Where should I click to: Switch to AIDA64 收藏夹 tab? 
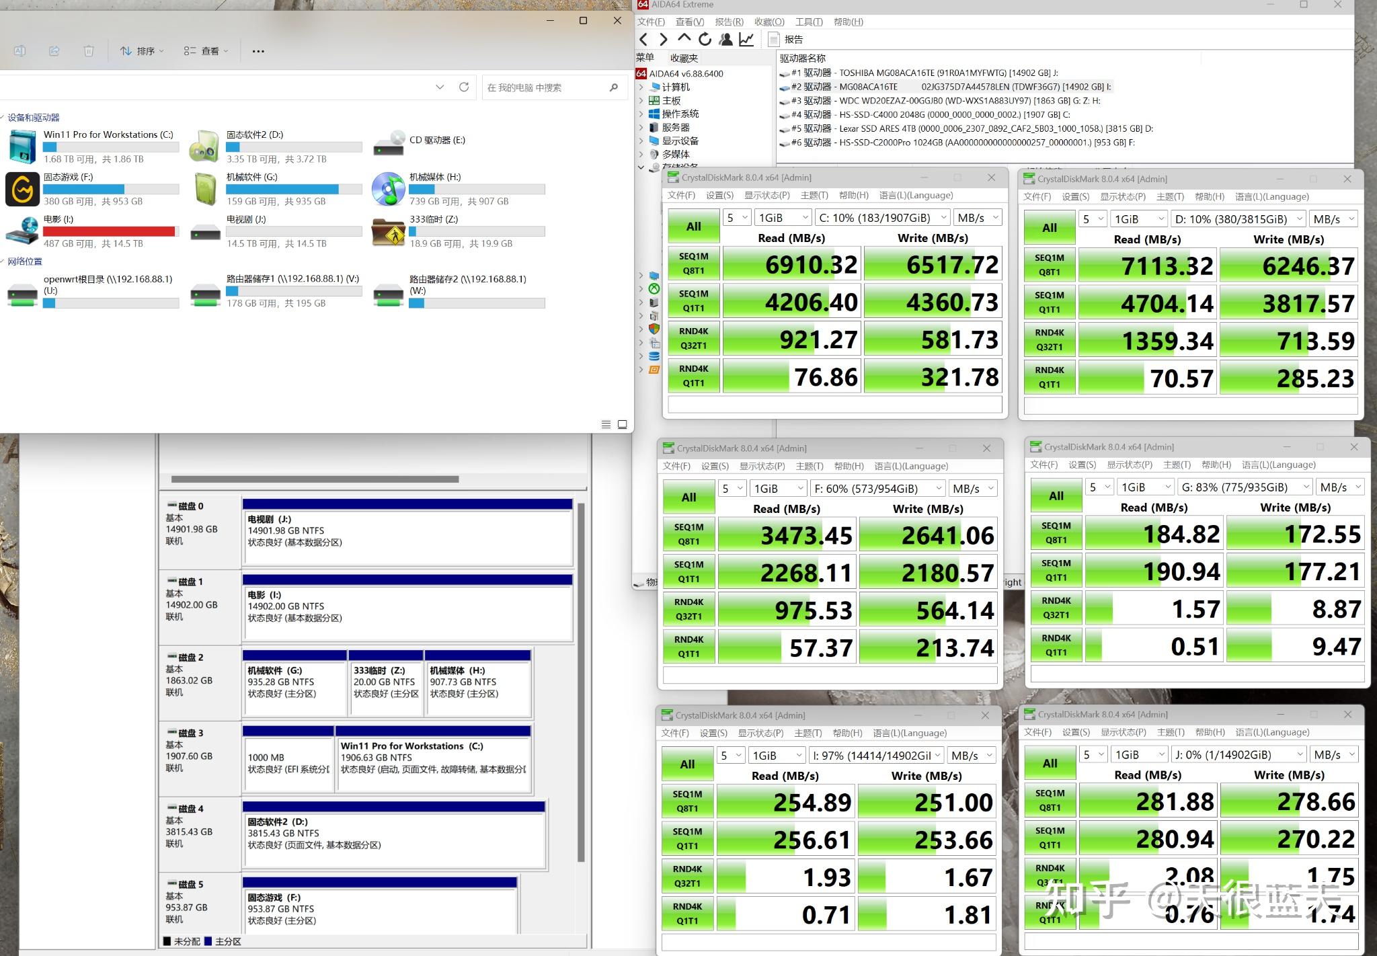pos(684,58)
